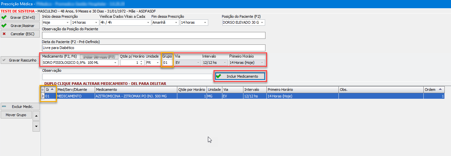Sort the table by the Ordem column
The image size is (451, 156).
tap(433, 90)
